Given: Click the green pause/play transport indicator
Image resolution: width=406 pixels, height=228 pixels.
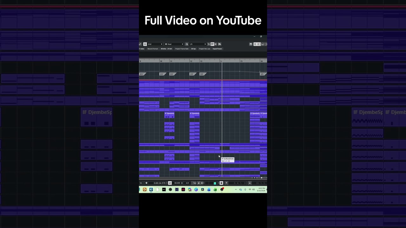Looking at the screenshot, I should click(215, 183).
